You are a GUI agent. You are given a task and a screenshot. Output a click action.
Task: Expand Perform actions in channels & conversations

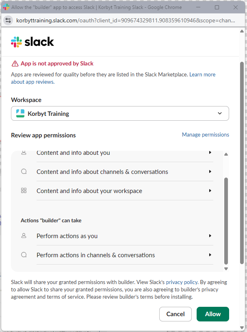tap(125, 255)
